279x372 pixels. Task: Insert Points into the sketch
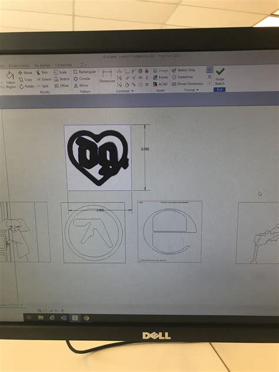tap(161, 77)
